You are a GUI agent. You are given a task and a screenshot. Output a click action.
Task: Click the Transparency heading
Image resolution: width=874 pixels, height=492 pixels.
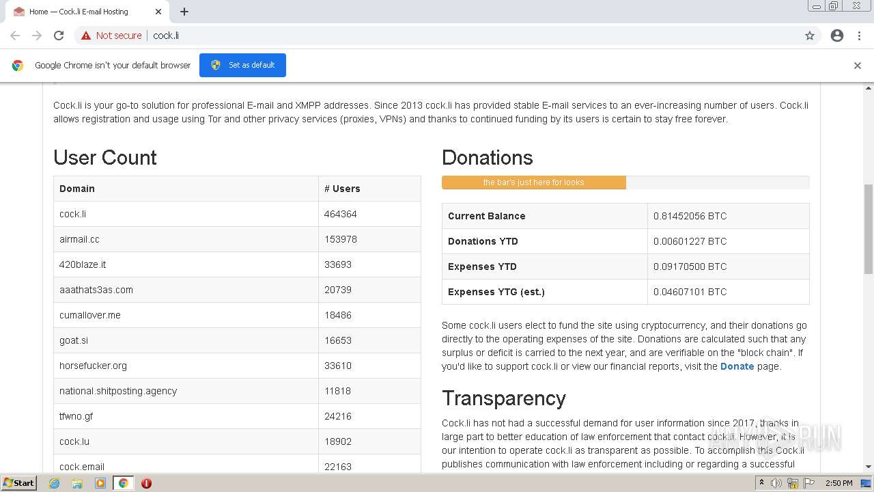pyautogui.click(x=504, y=398)
